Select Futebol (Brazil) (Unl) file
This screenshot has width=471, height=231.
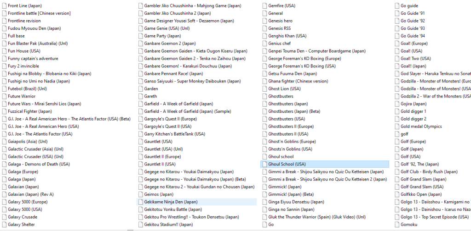[x=28, y=88]
